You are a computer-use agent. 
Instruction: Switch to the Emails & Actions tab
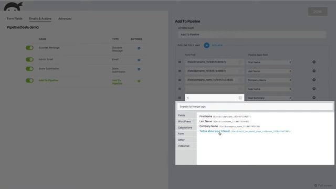40,19
